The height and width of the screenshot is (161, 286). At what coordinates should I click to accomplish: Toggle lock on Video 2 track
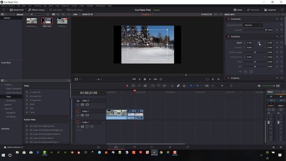78,105
